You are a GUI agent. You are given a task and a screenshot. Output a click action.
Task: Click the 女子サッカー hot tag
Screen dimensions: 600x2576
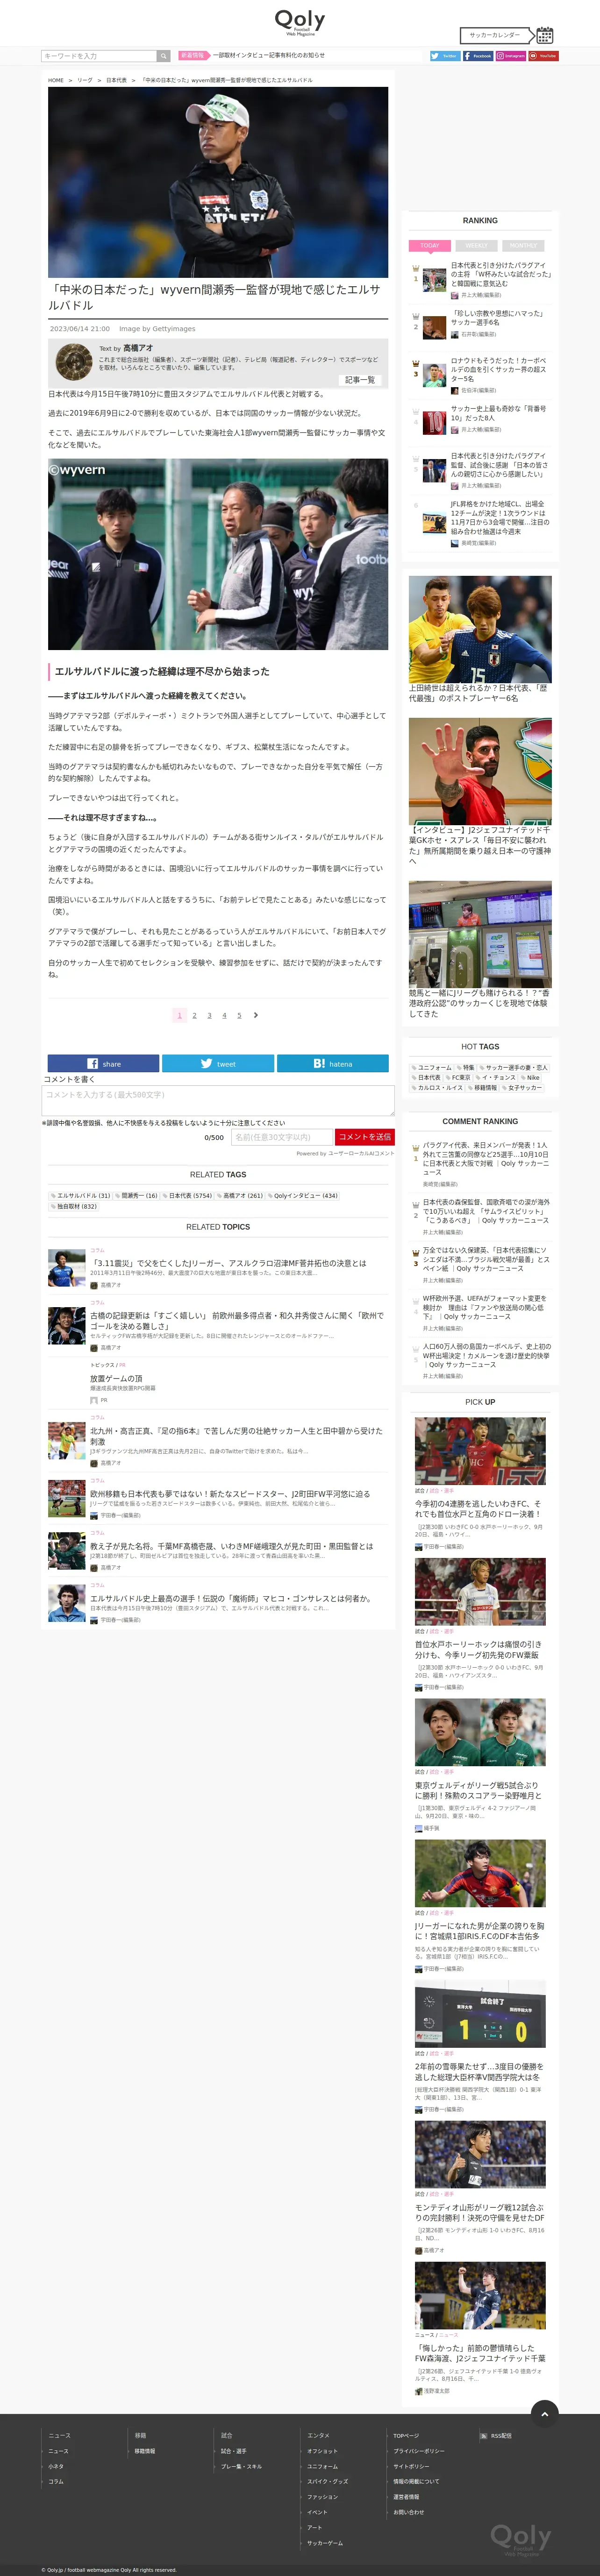[523, 1087]
